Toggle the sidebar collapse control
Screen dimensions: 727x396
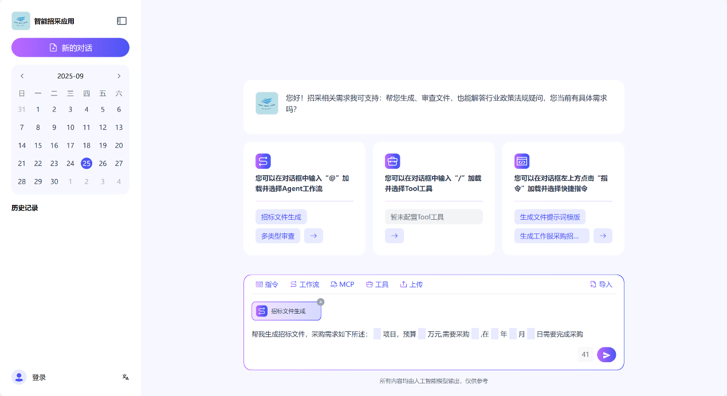click(x=121, y=21)
